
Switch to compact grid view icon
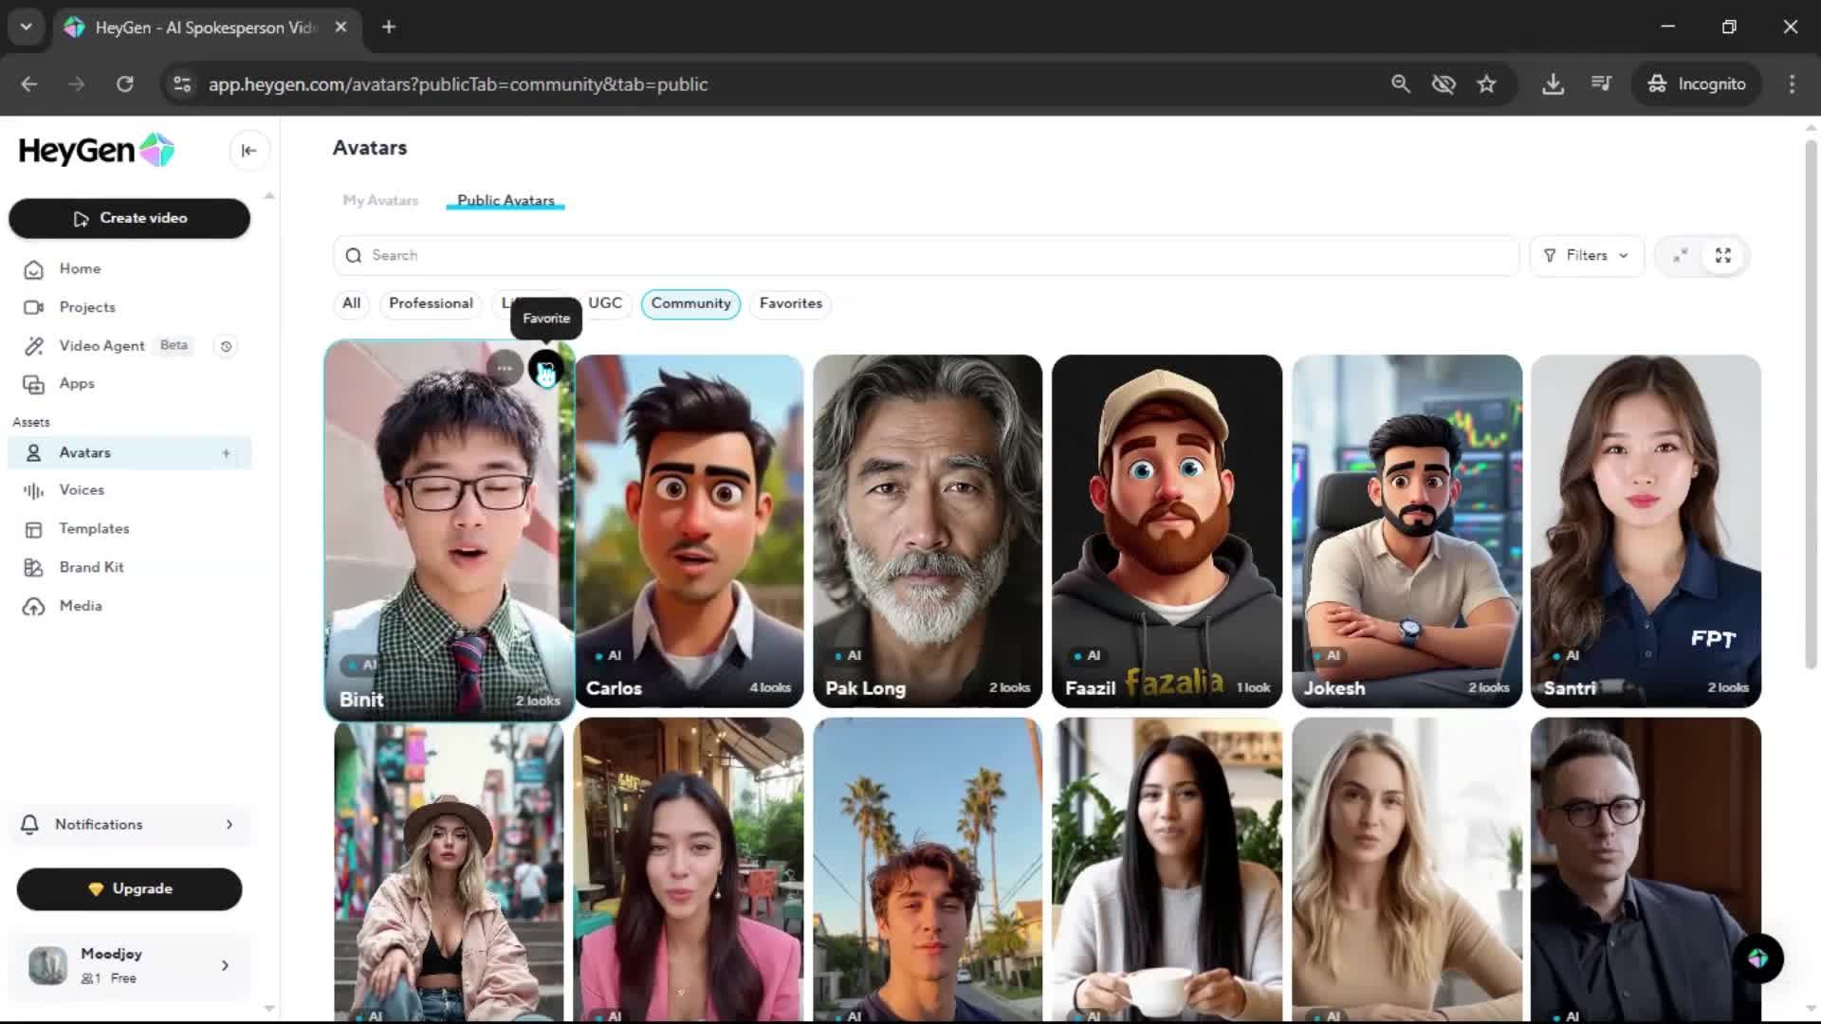[1680, 256]
